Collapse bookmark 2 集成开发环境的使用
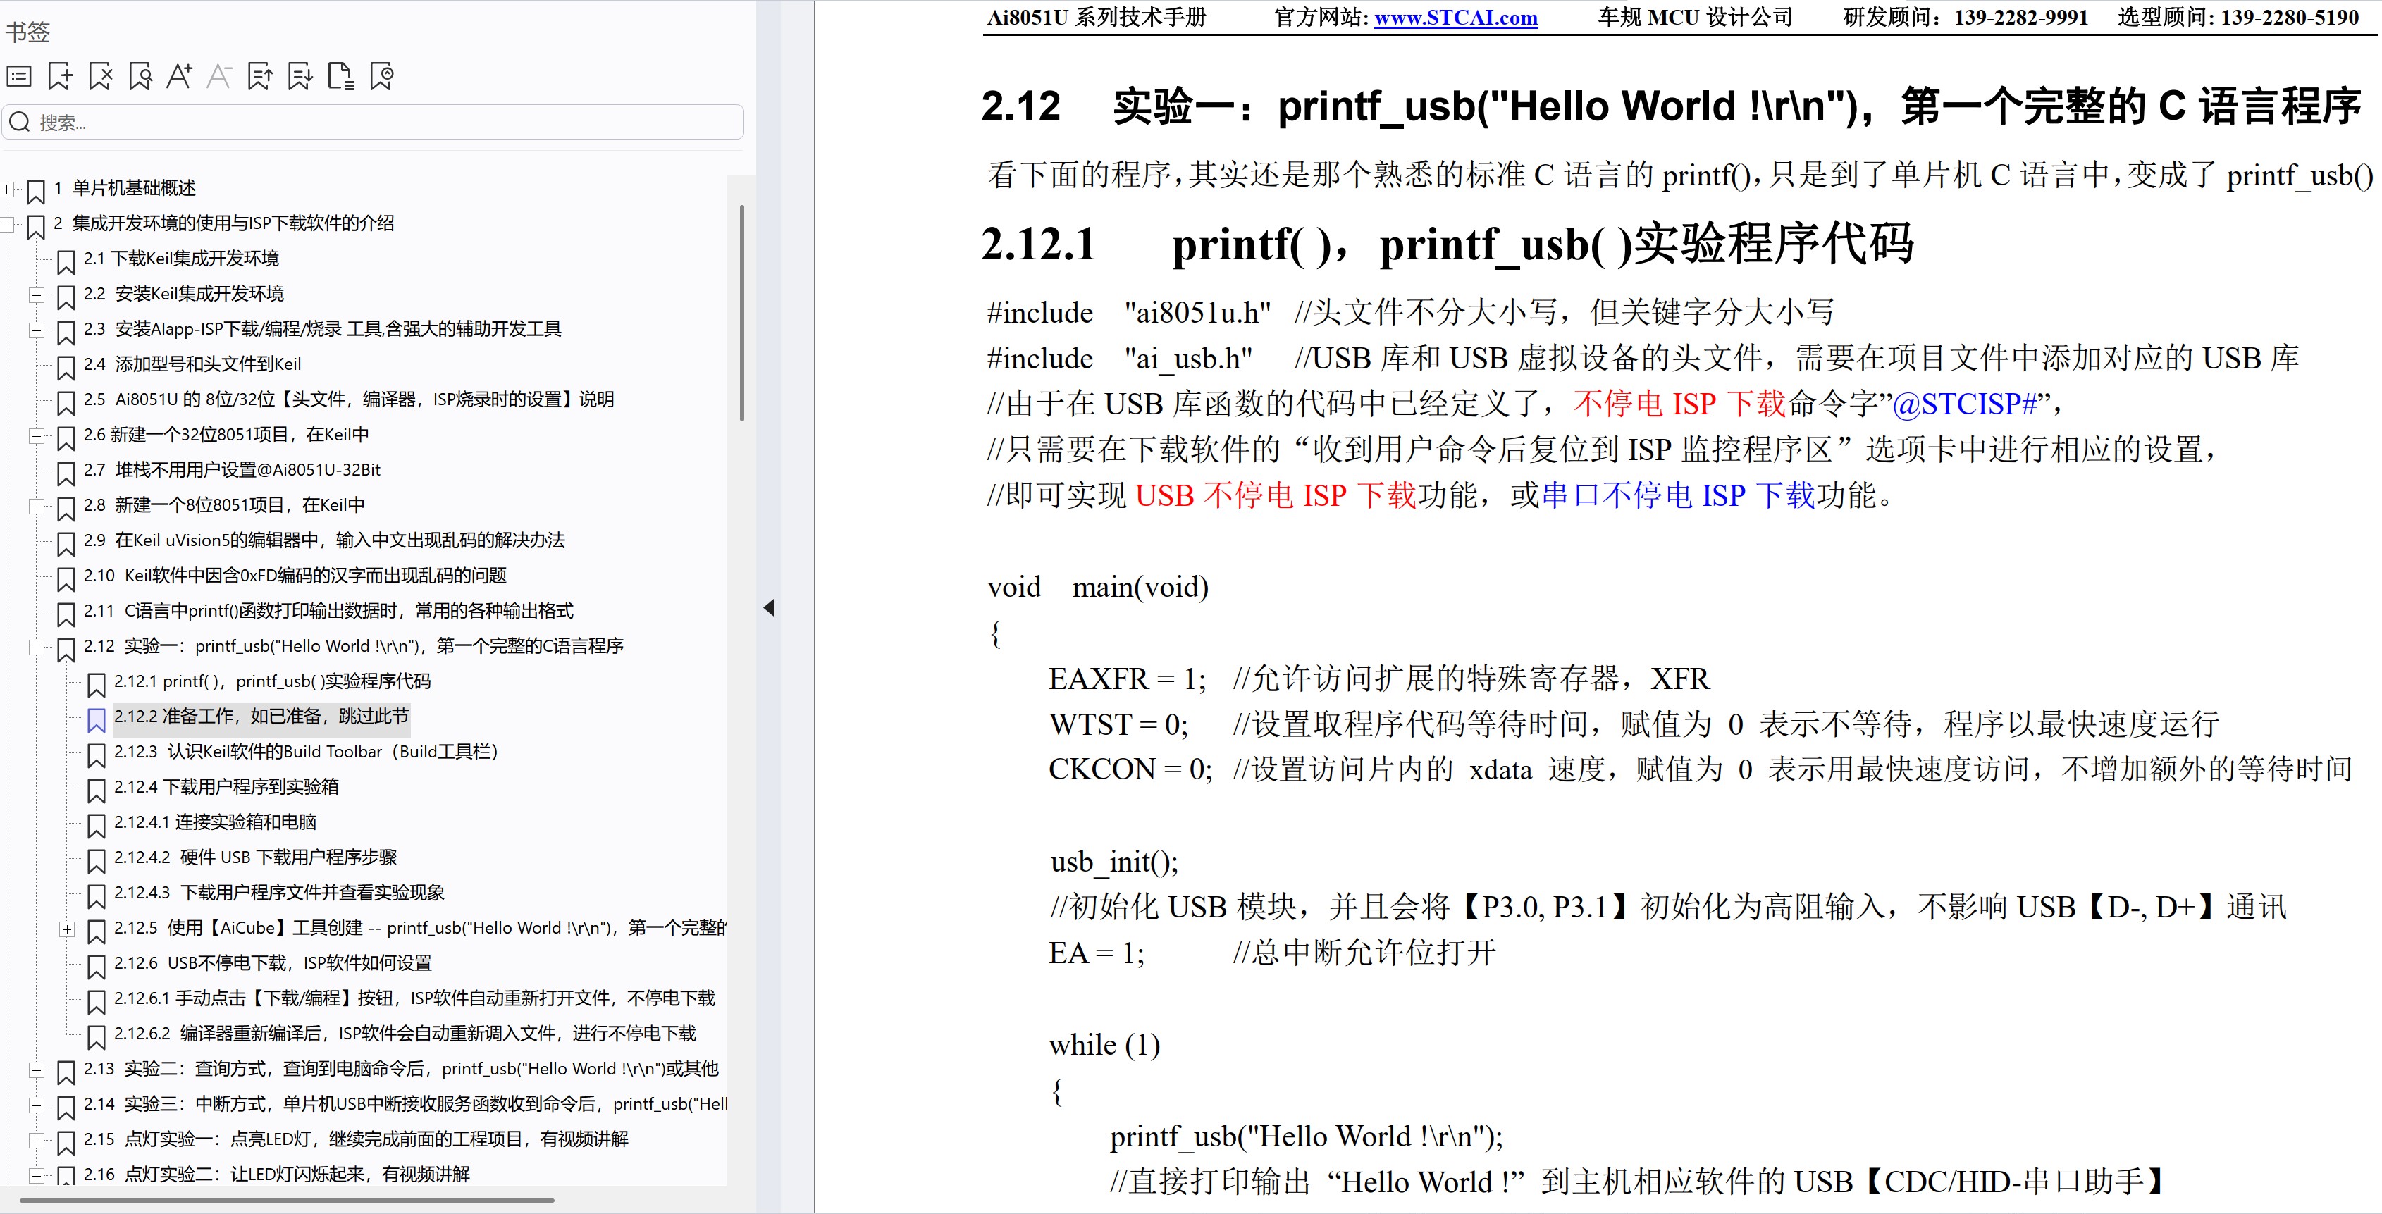The height and width of the screenshot is (1214, 2382). pos(7,224)
